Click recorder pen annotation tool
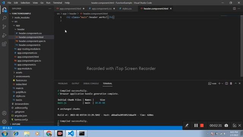The image size is (243, 137). (x=186, y=125)
